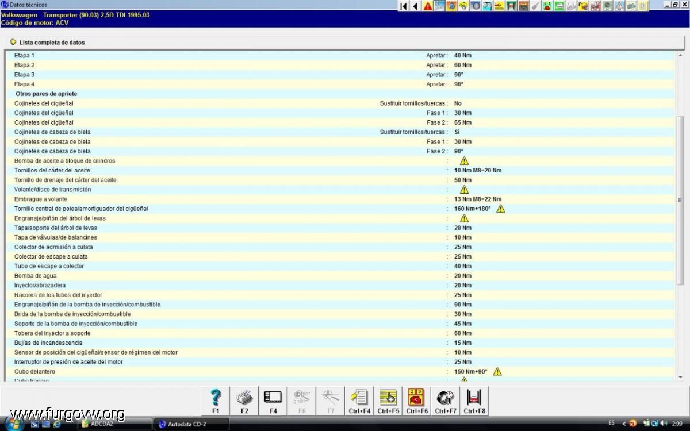The width and height of the screenshot is (690, 431).
Task: Click value 10 Nm M8=20 Nm
Action: (477, 170)
